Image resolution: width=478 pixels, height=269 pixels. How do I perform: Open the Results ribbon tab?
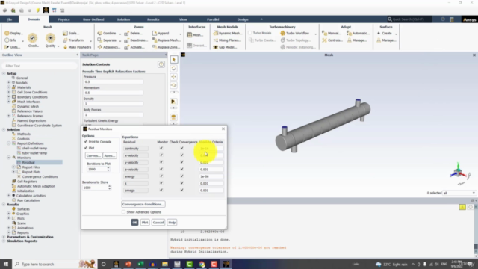tap(153, 19)
